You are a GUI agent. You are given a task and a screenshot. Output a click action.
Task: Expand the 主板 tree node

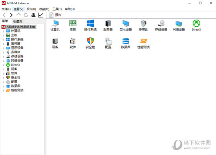pos(4,36)
